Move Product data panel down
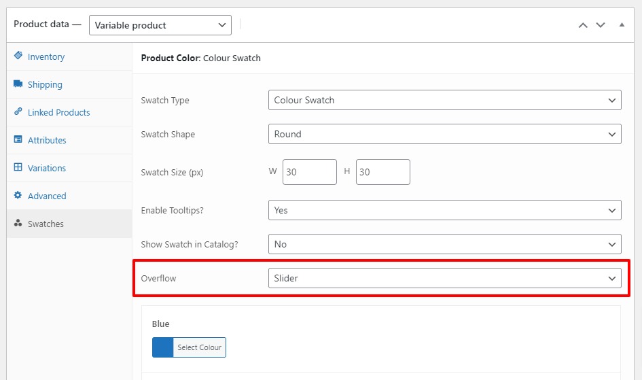 pyautogui.click(x=601, y=25)
